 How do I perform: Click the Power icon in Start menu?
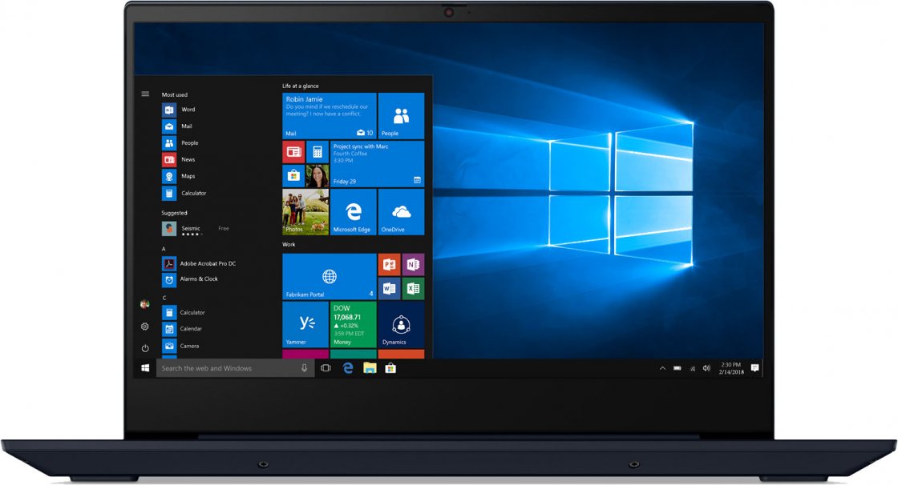[x=145, y=348]
